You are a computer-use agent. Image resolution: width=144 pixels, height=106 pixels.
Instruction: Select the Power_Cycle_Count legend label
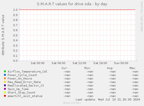click(x=22, y=75)
